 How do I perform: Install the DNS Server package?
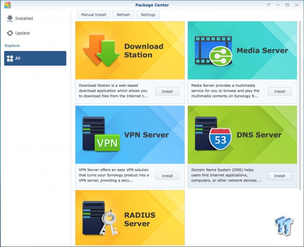coord(279,176)
